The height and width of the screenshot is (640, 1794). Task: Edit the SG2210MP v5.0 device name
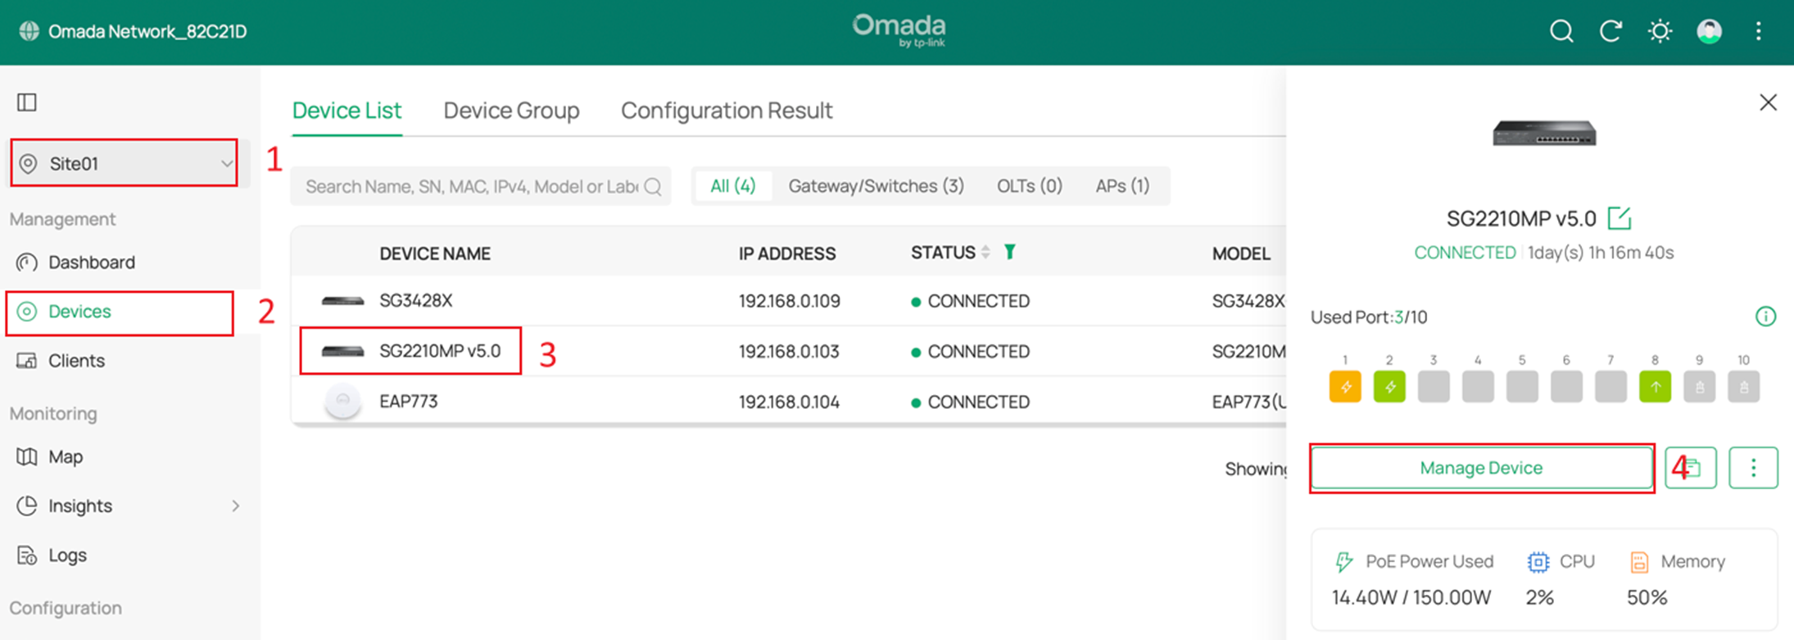pos(1619,218)
